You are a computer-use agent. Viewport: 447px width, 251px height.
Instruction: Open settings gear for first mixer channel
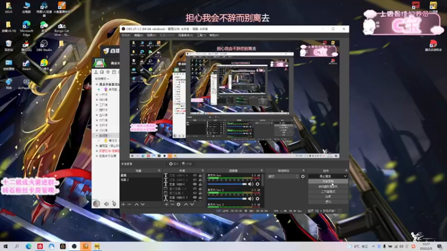point(258,184)
